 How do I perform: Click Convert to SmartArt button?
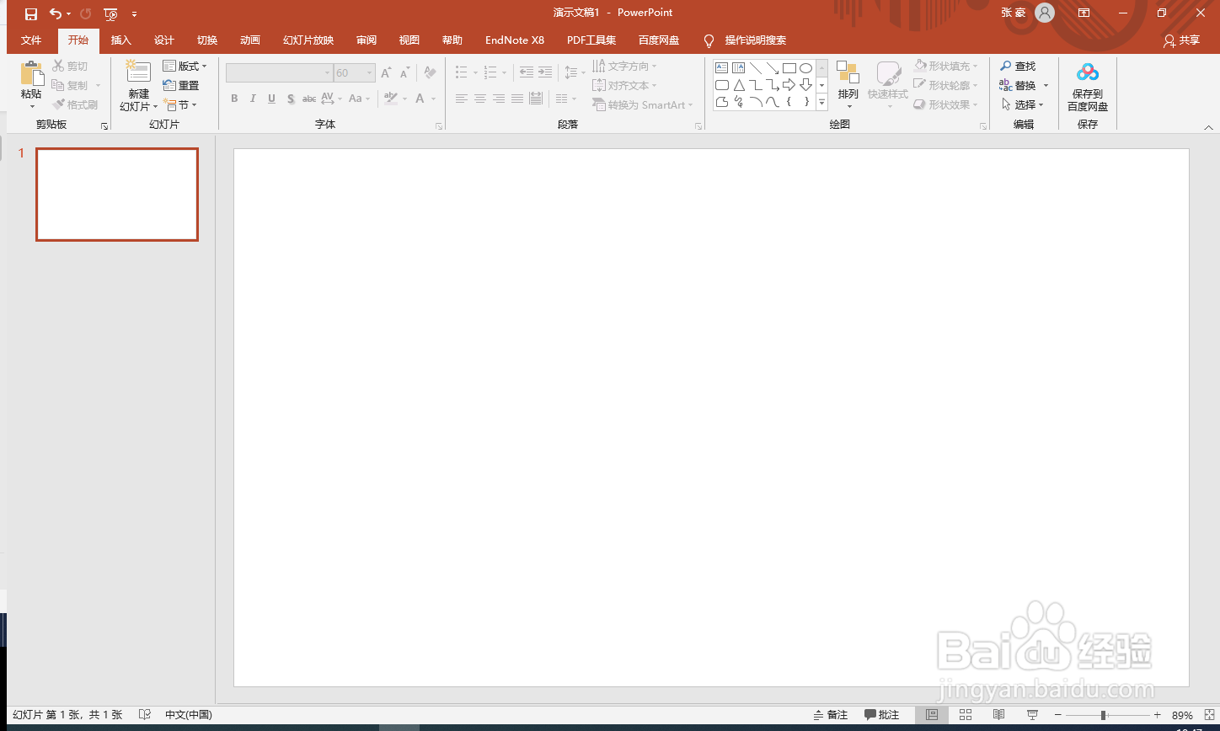(x=642, y=105)
